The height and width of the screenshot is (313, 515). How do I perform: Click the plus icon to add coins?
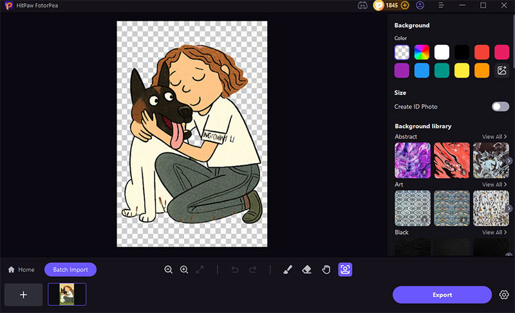point(405,5)
